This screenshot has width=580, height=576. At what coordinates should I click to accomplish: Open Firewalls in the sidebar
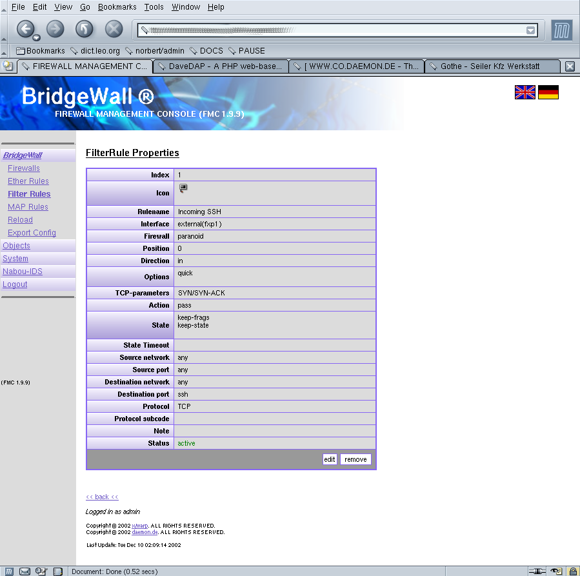coord(24,168)
